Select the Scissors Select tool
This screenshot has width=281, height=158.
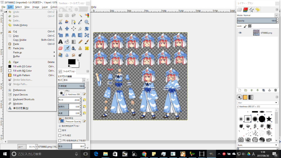60,22
